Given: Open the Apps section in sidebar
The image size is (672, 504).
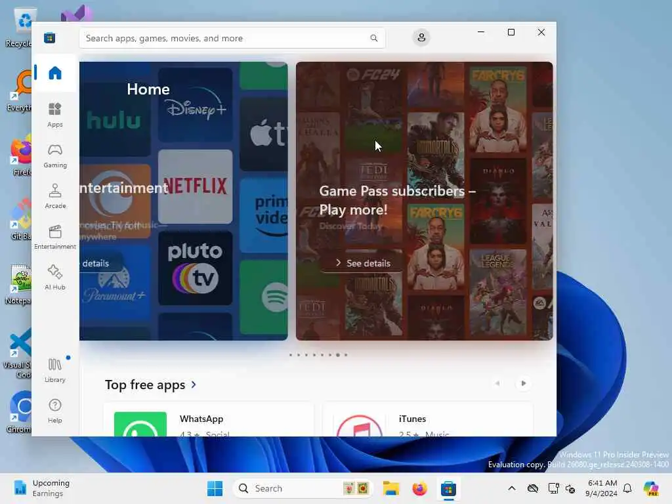Looking at the screenshot, I should click(55, 115).
